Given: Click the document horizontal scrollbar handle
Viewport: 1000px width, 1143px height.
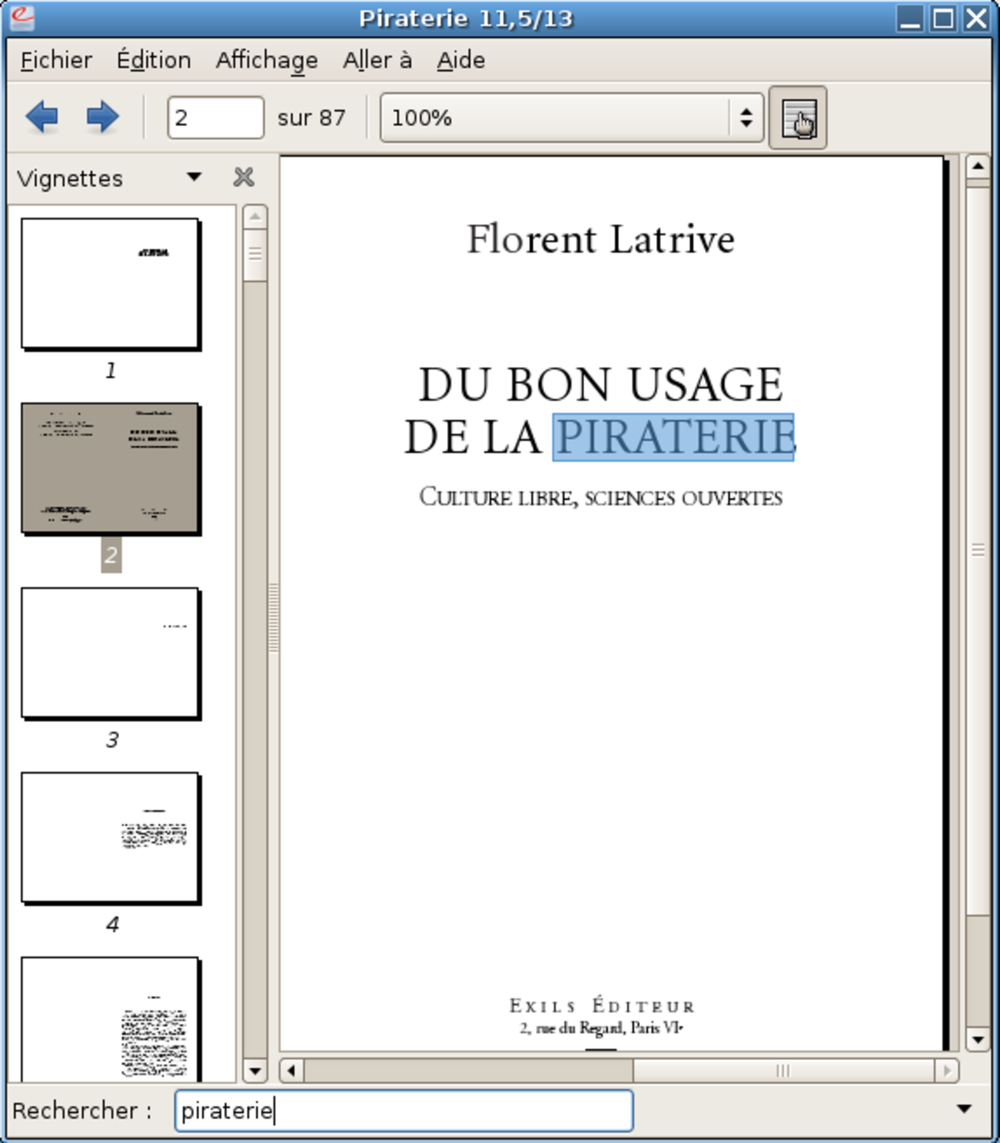Looking at the screenshot, I should 783,1070.
